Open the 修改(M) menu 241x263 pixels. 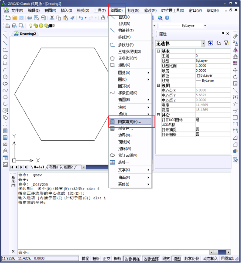(151, 10)
